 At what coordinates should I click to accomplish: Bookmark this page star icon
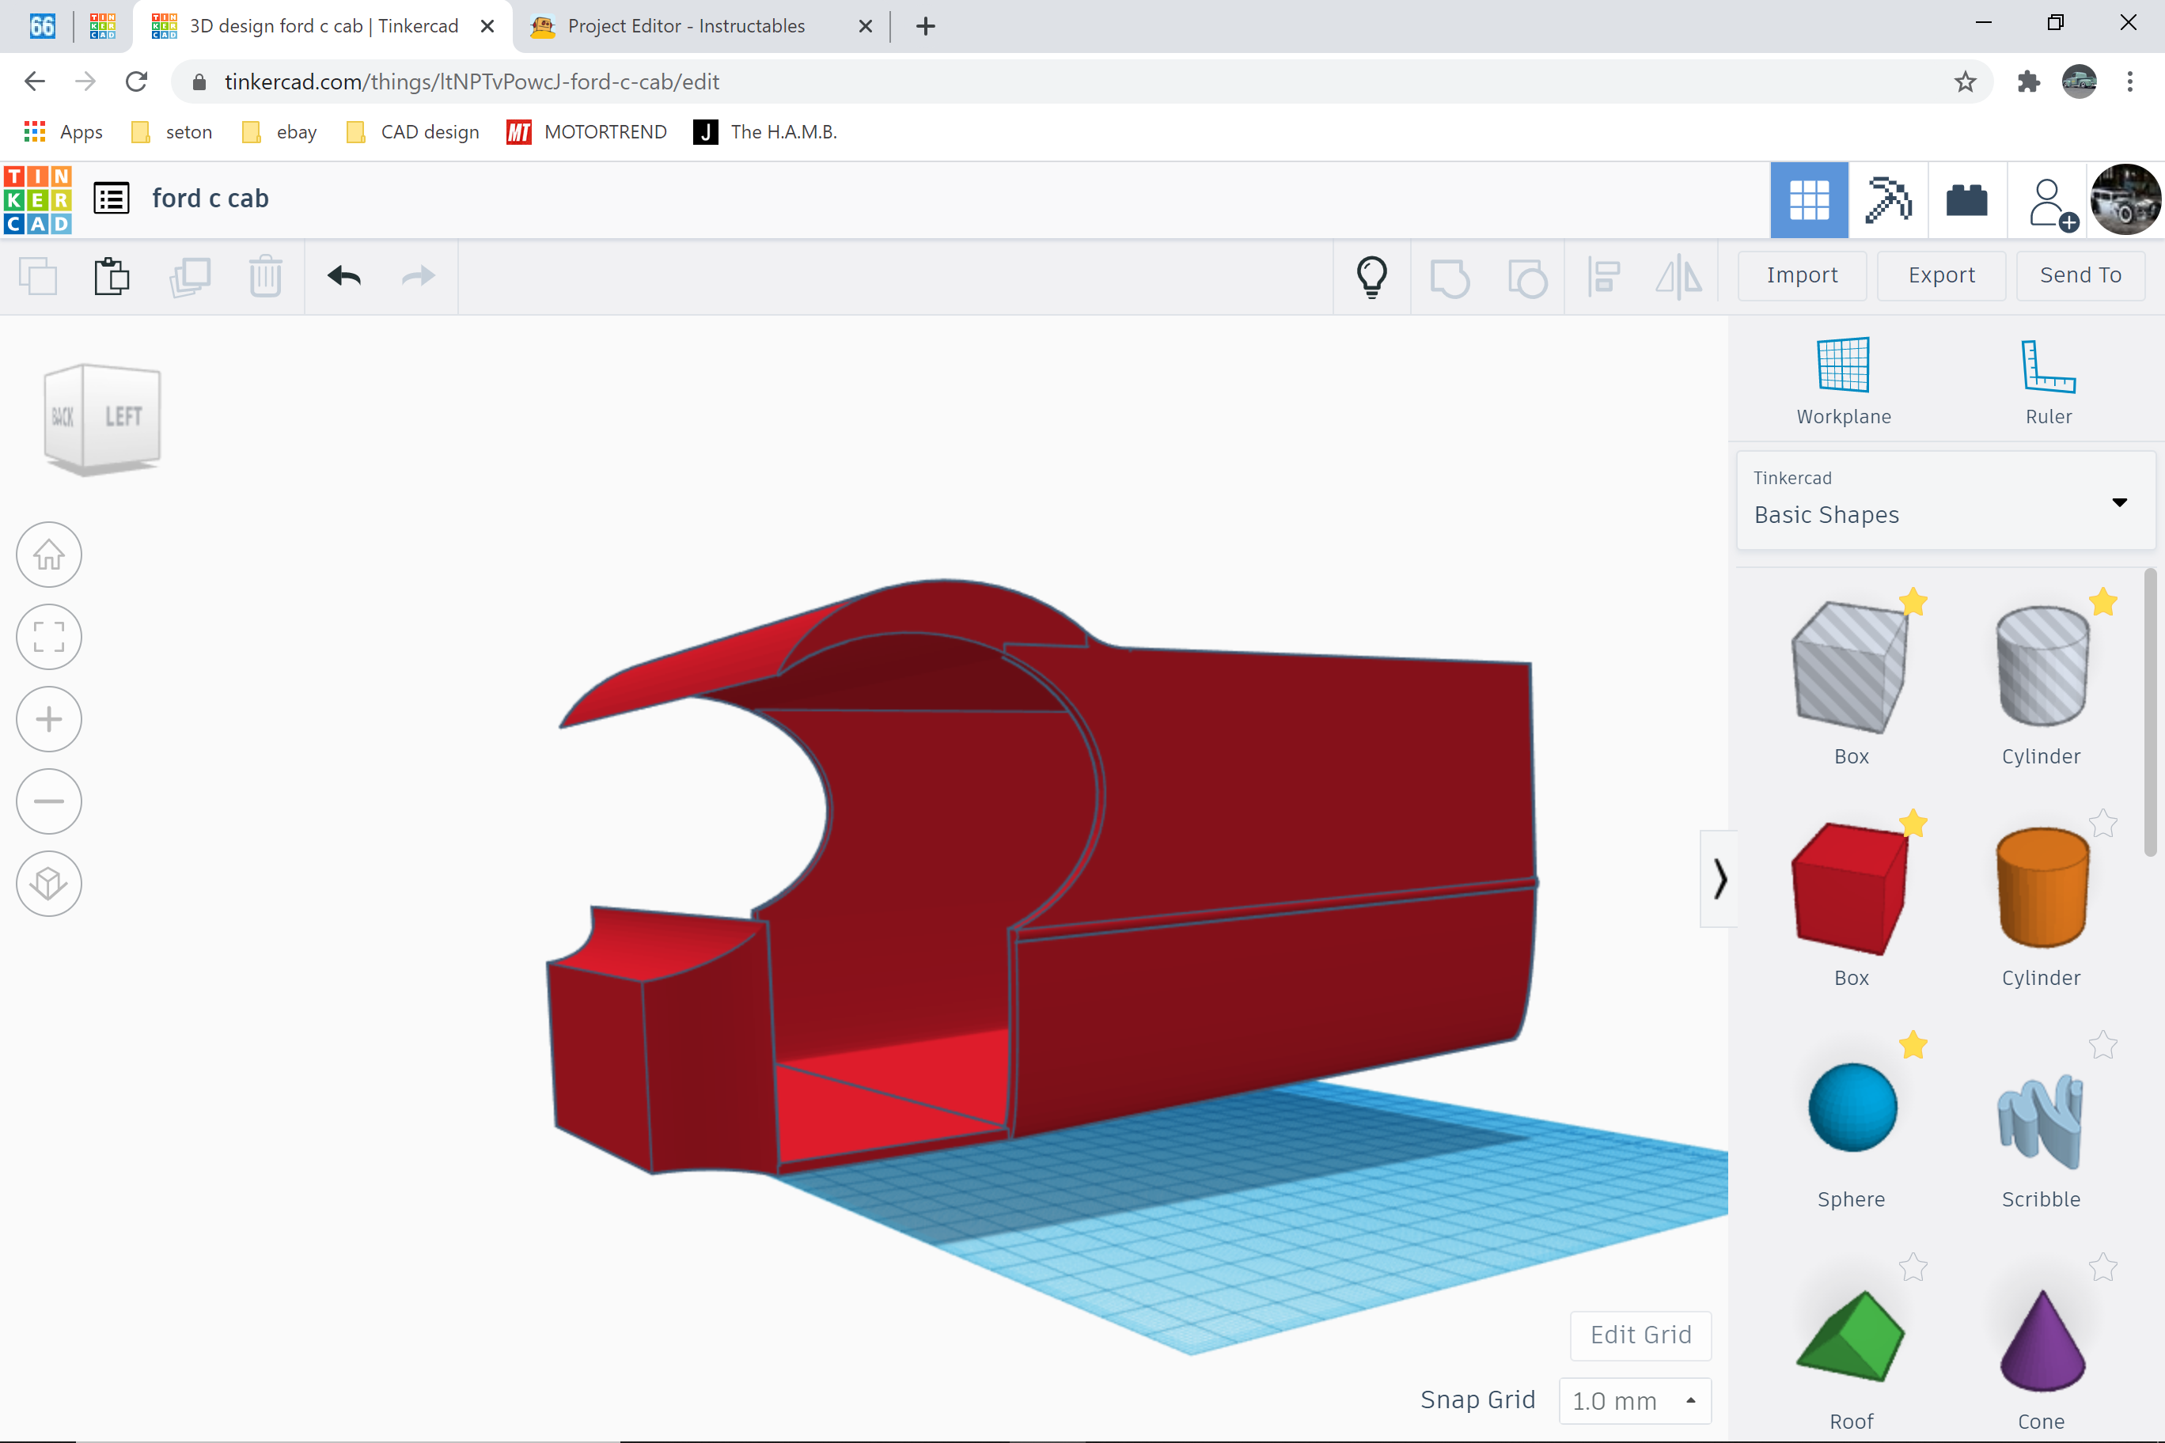click(x=1966, y=82)
